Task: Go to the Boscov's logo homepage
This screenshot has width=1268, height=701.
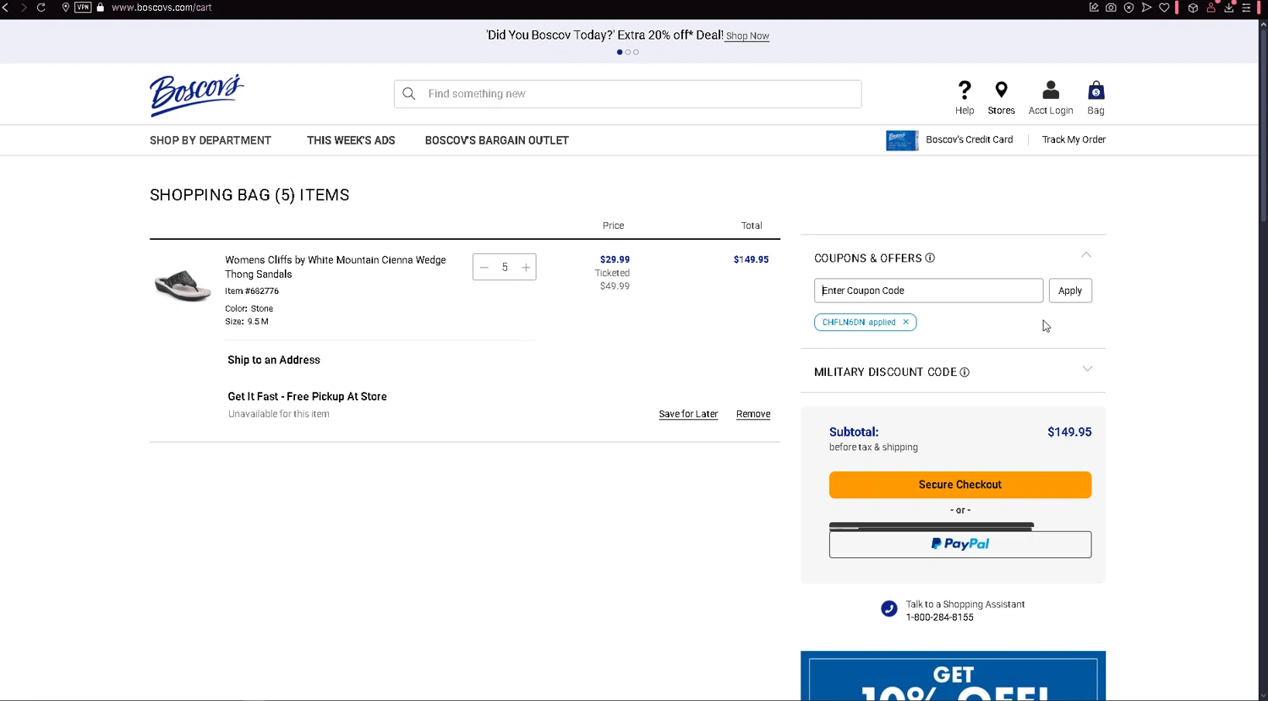Action: tap(197, 94)
